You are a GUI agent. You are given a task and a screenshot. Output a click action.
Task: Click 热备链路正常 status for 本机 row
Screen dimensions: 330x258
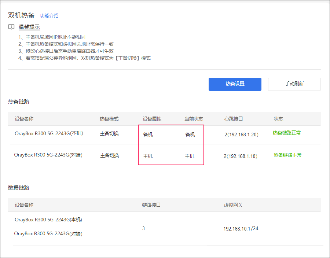coord(287,133)
